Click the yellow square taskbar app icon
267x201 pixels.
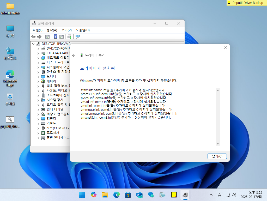coord(174,195)
